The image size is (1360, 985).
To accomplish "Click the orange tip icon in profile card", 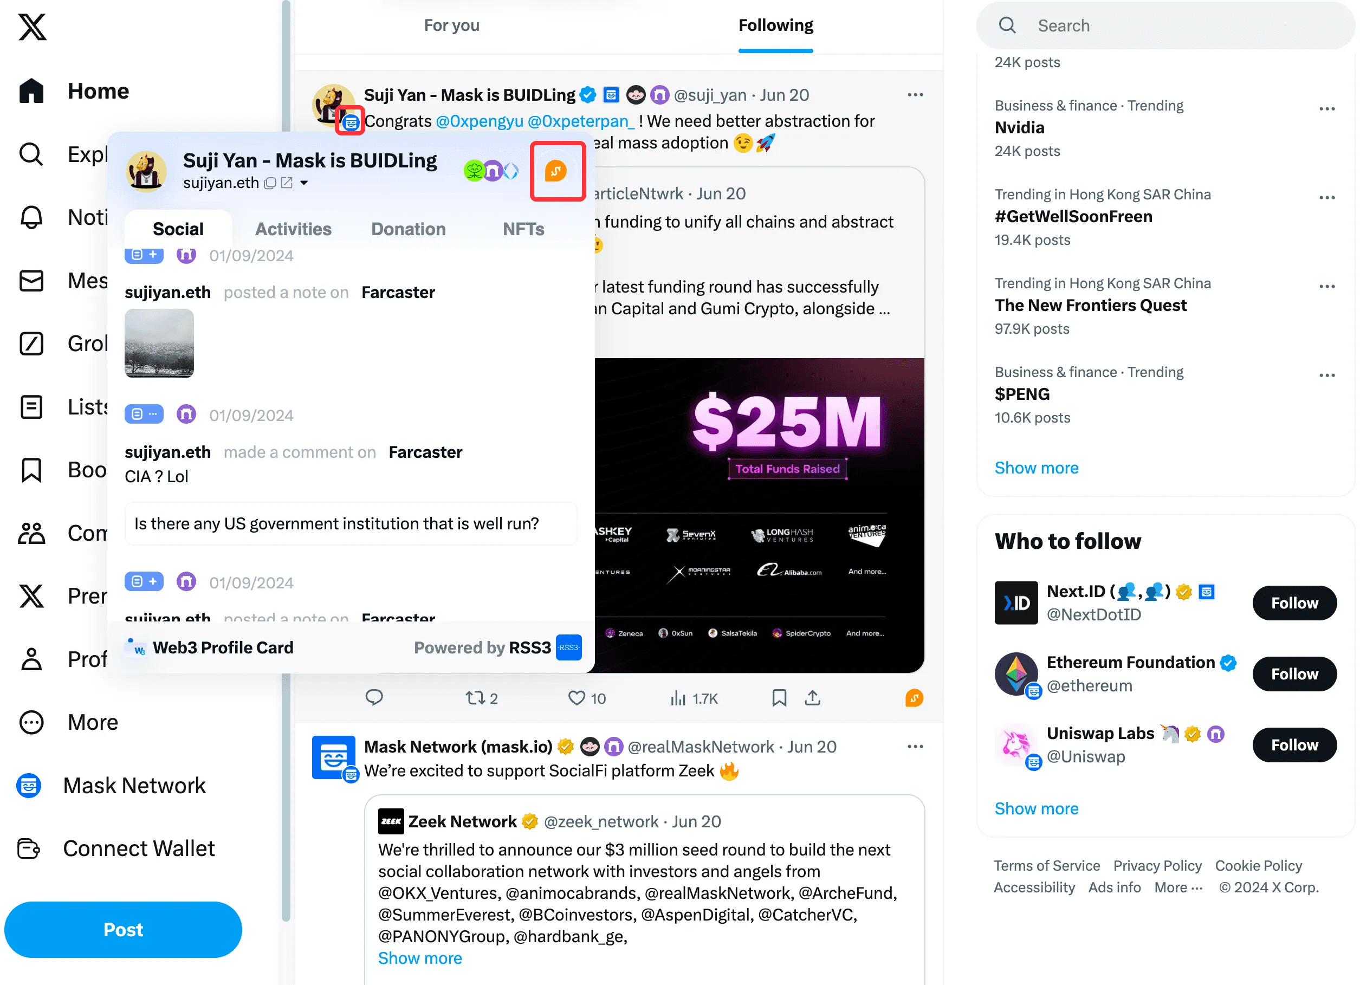I will point(557,171).
